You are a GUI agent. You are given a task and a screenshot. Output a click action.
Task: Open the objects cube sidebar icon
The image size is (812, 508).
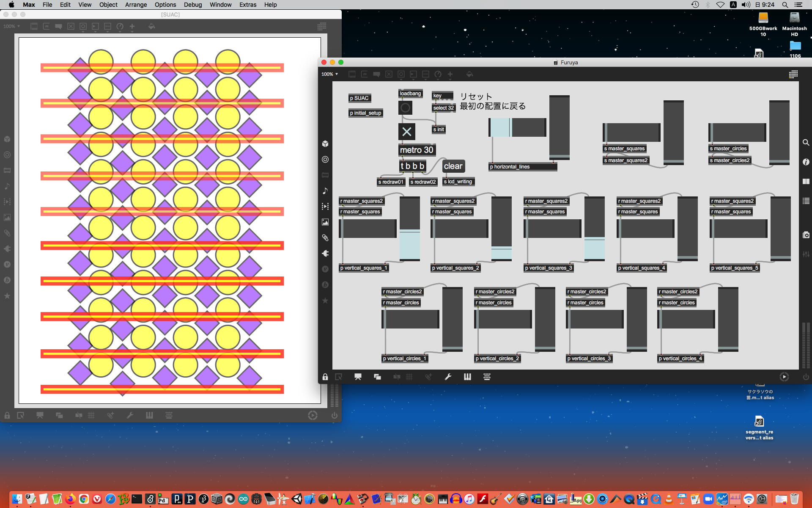pyautogui.click(x=325, y=144)
